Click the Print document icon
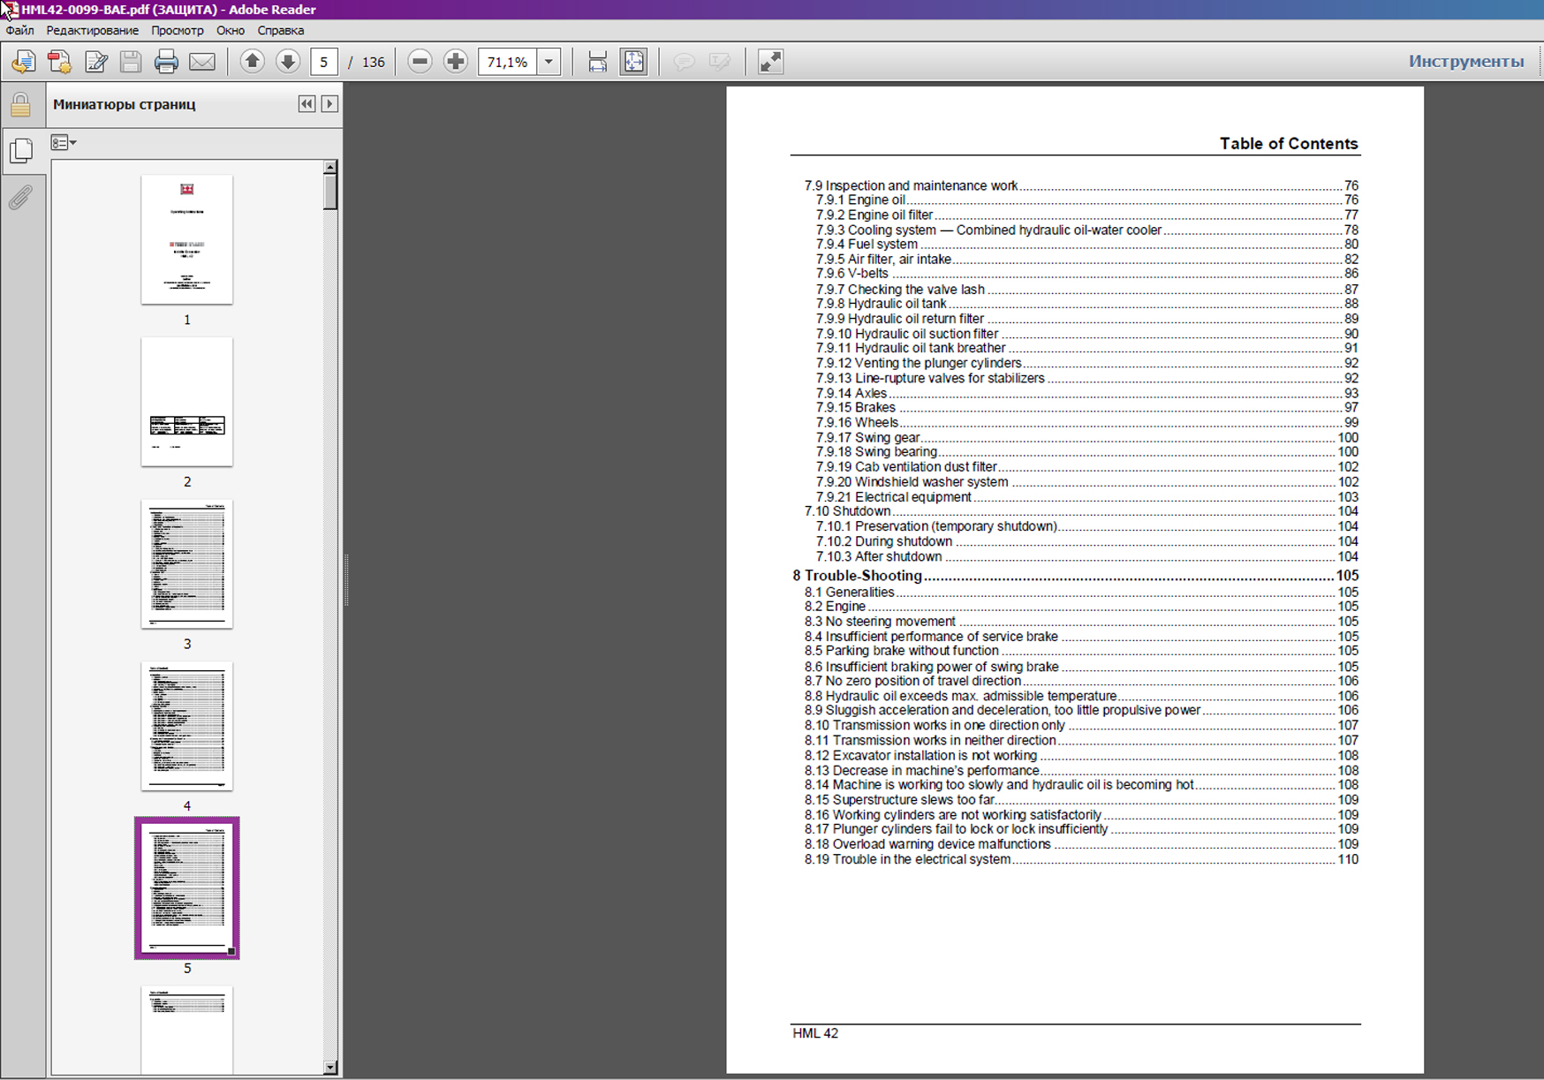The height and width of the screenshot is (1080, 1544). pyautogui.click(x=166, y=62)
